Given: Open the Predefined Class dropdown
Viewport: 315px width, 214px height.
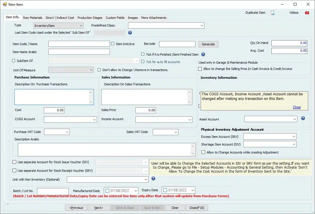Looking at the screenshot, I should tap(166, 26).
